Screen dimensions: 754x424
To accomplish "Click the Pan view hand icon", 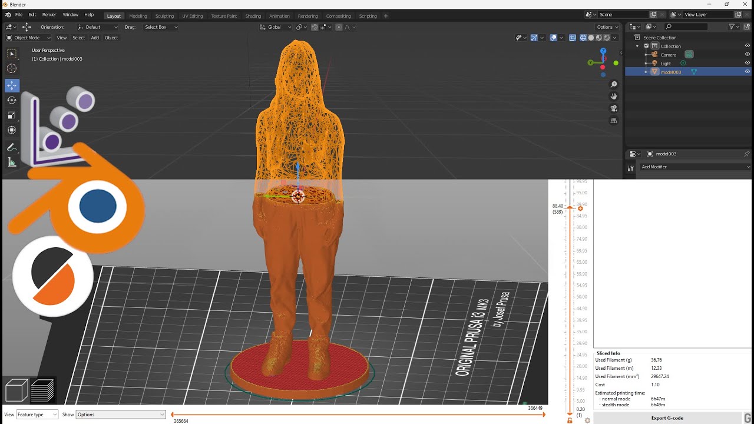I will coord(614,97).
